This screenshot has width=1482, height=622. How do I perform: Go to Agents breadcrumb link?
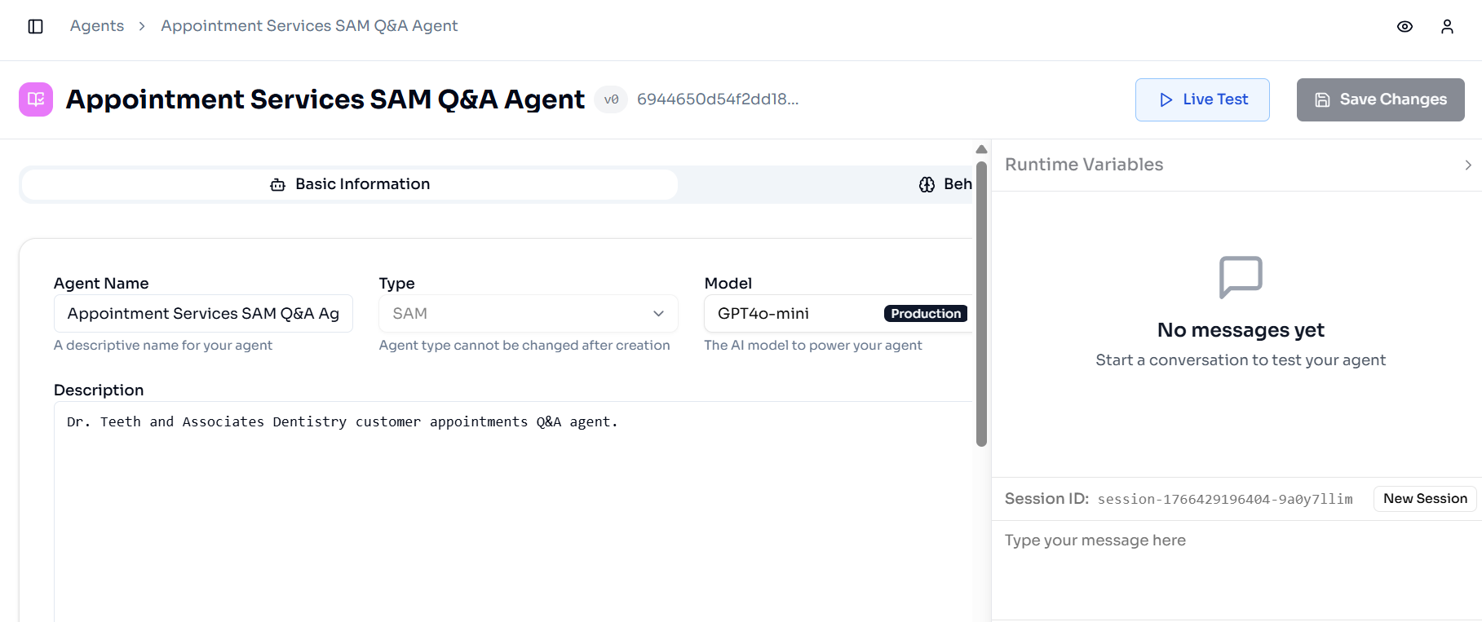pyautogui.click(x=97, y=26)
